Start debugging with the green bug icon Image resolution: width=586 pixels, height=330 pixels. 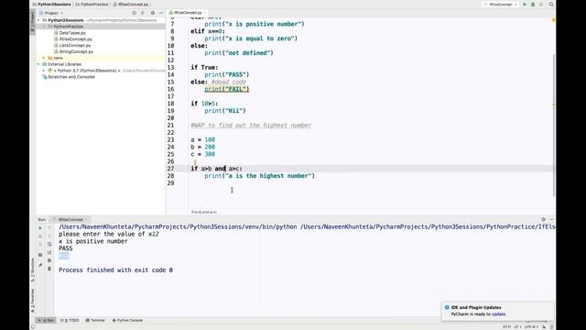533,5
